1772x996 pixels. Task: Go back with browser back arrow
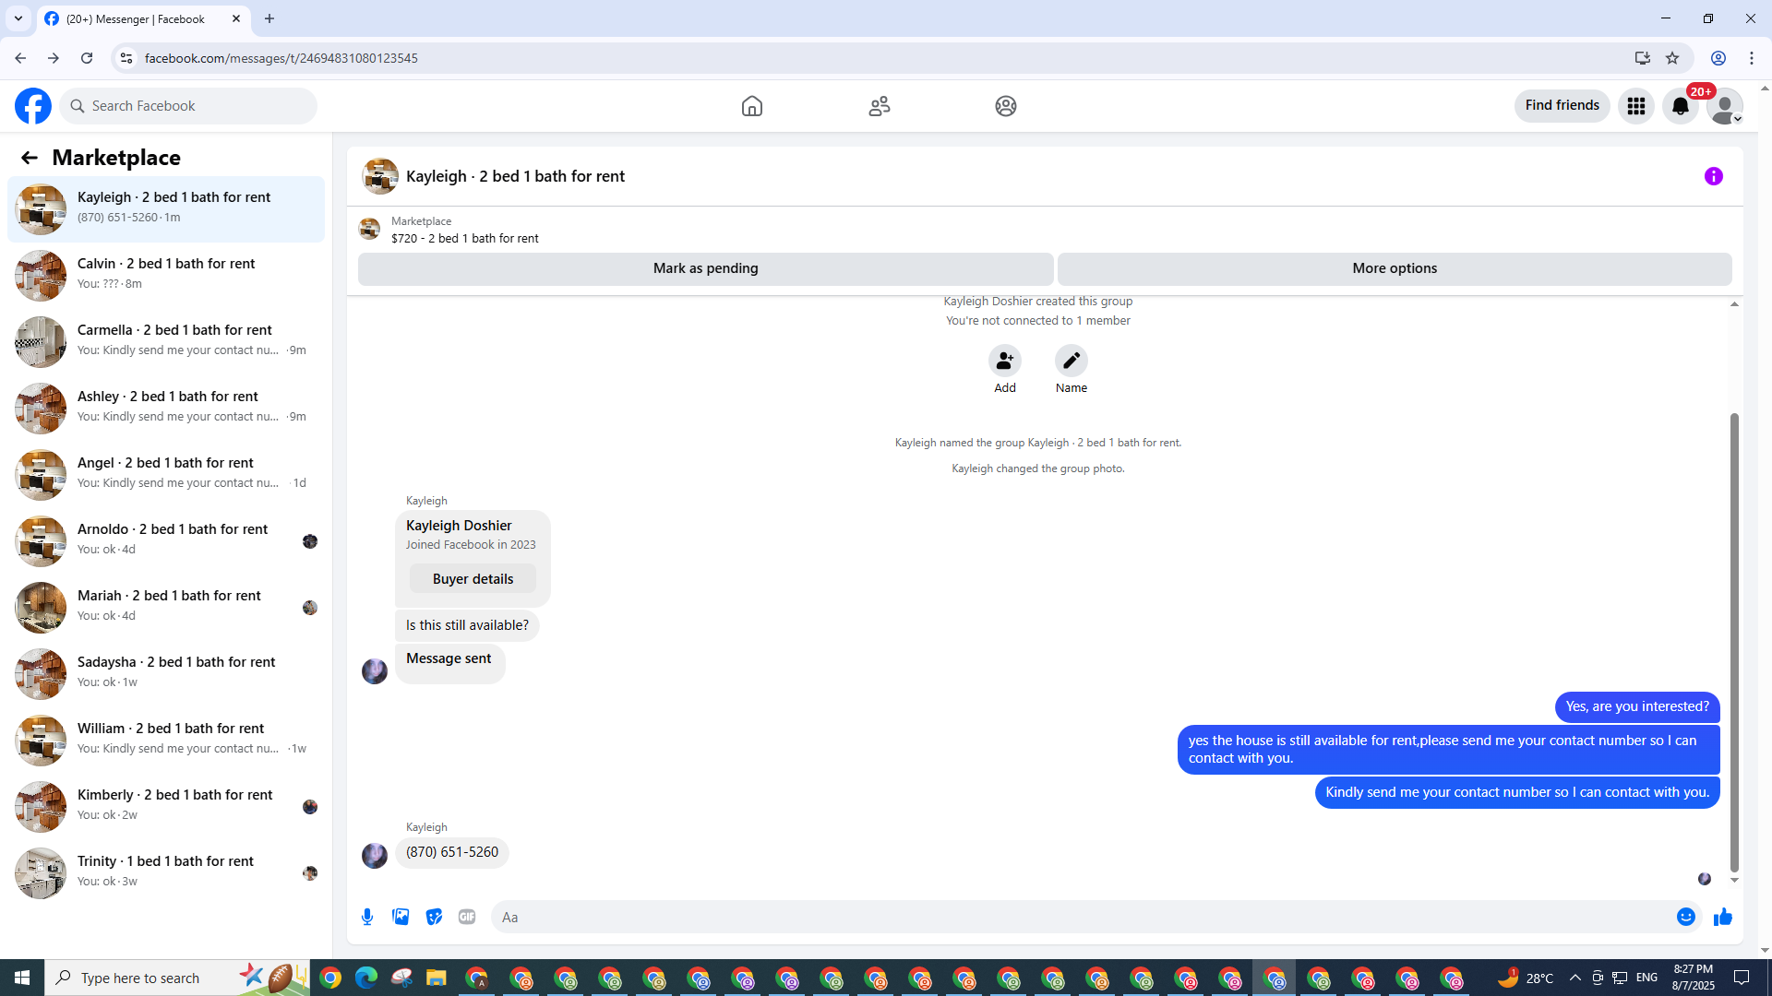click(20, 58)
